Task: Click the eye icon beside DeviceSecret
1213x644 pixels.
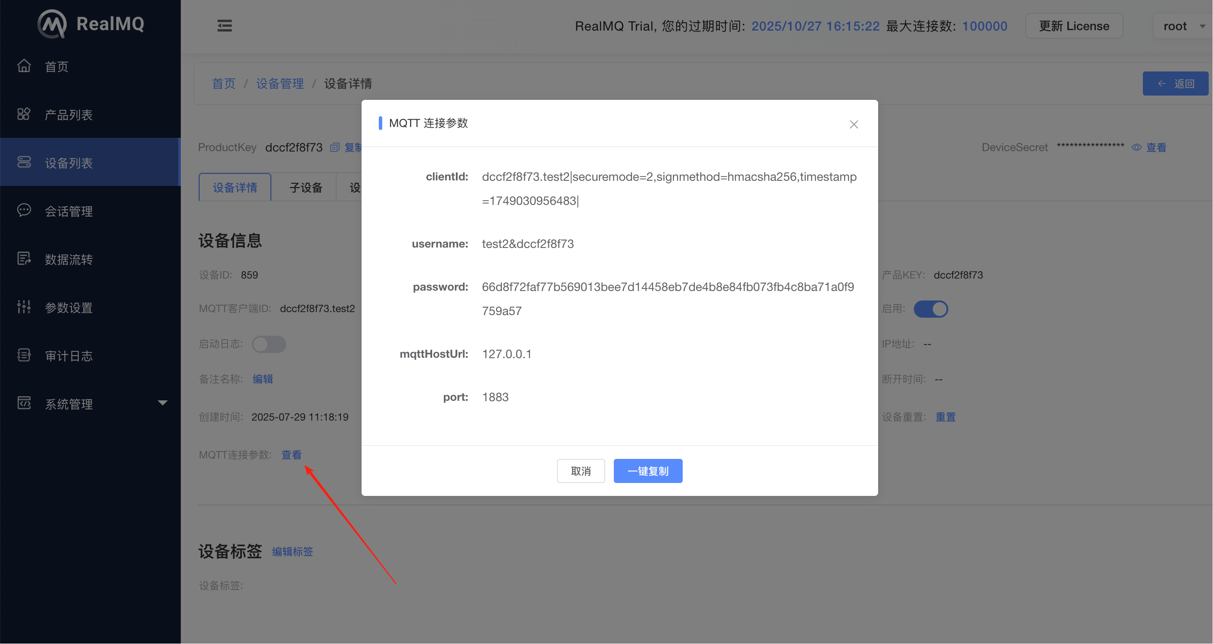Action: 1137,147
